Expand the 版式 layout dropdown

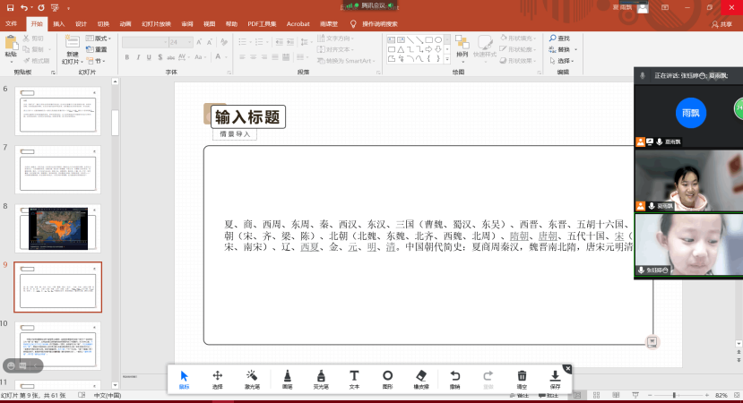pyautogui.click(x=101, y=39)
